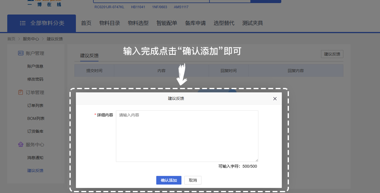
Task: Open BOM列表 in the sidebar
Action: (x=36, y=119)
